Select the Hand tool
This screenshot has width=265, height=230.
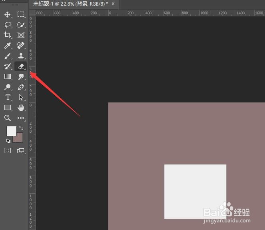tap(21, 108)
